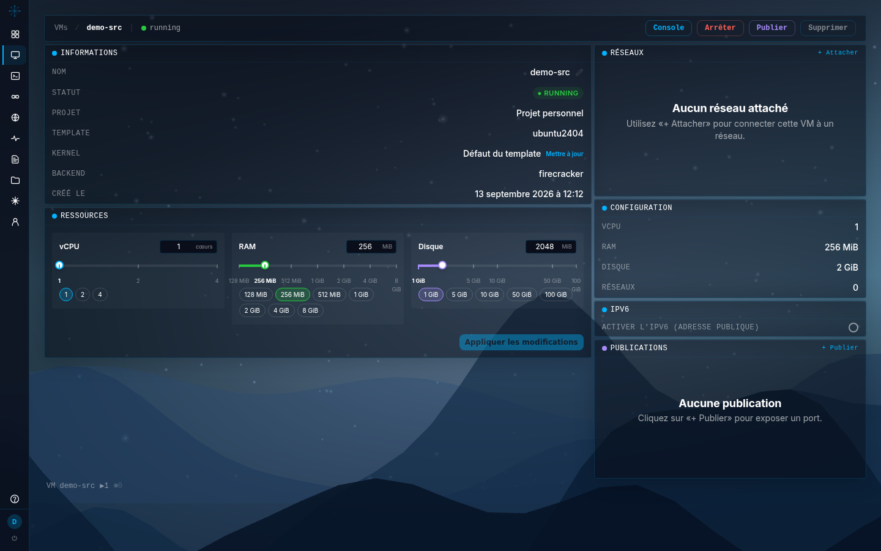Open the folder icon in sidebar
The image size is (881, 551).
pos(15,180)
